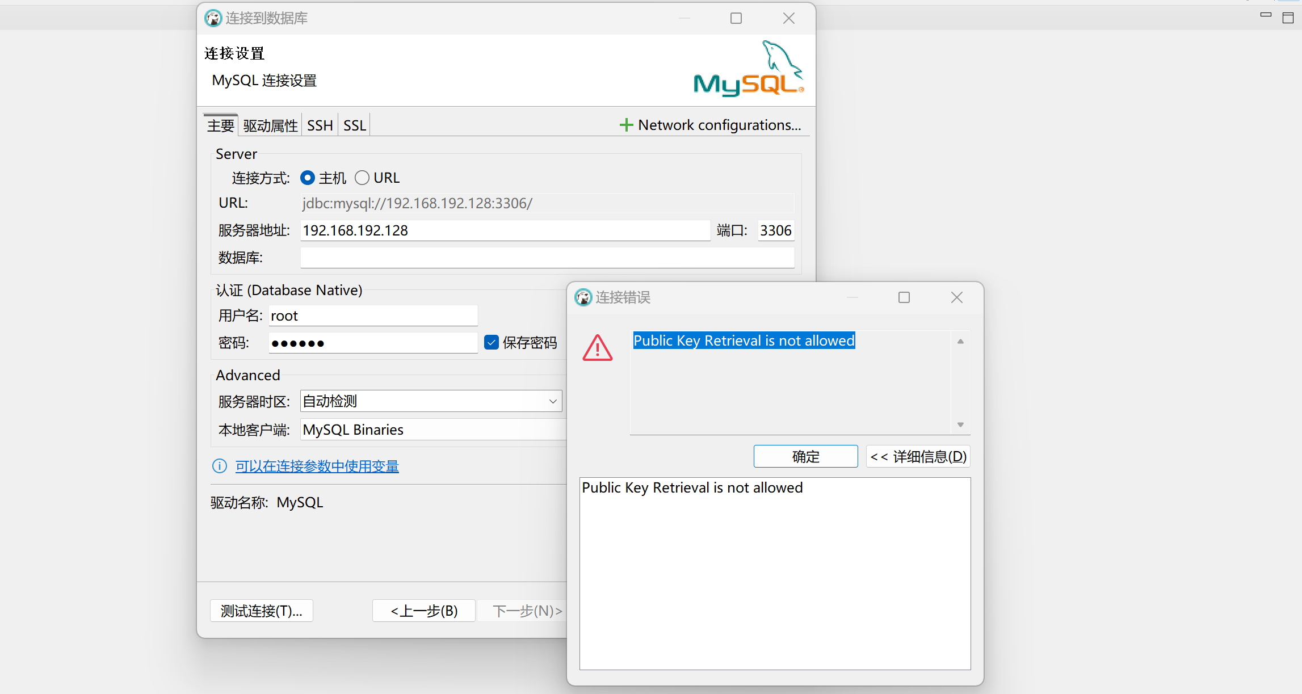Image resolution: width=1302 pixels, height=694 pixels.
Task: Switch to the 驱动属性 tab
Action: [x=270, y=125]
